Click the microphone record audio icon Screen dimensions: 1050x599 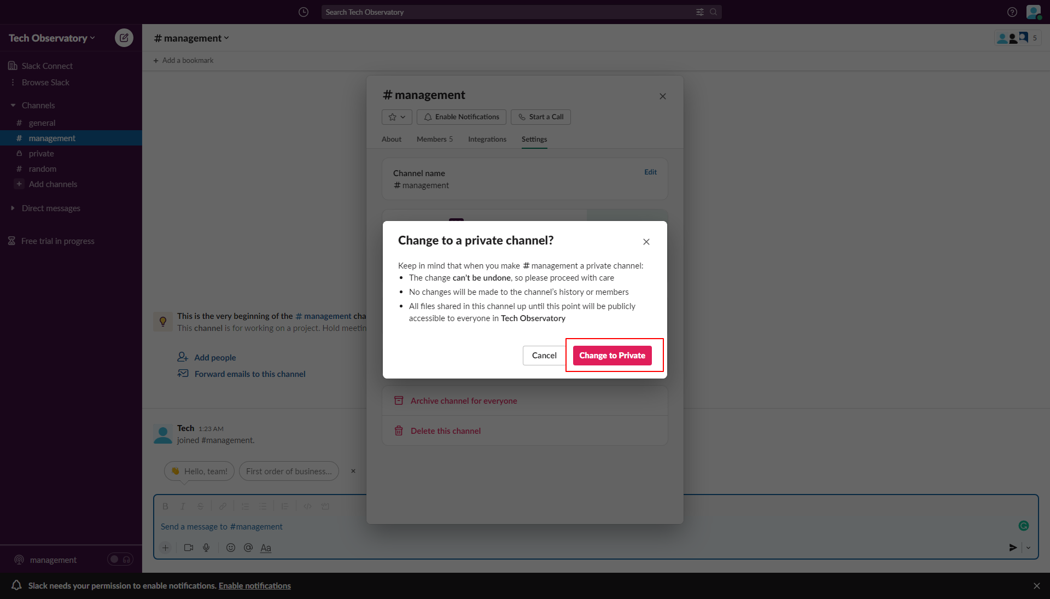206,548
